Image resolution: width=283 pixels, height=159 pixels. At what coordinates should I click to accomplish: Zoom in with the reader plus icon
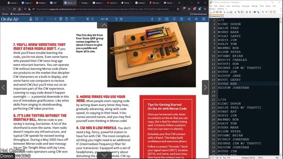pyautogui.click(x=55, y=19)
